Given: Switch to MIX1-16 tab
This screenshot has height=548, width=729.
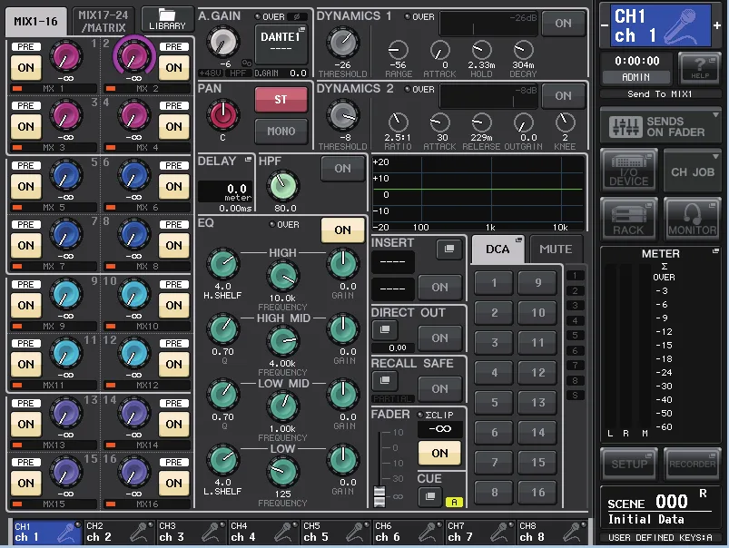Looking at the screenshot, I should pyautogui.click(x=36, y=22).
